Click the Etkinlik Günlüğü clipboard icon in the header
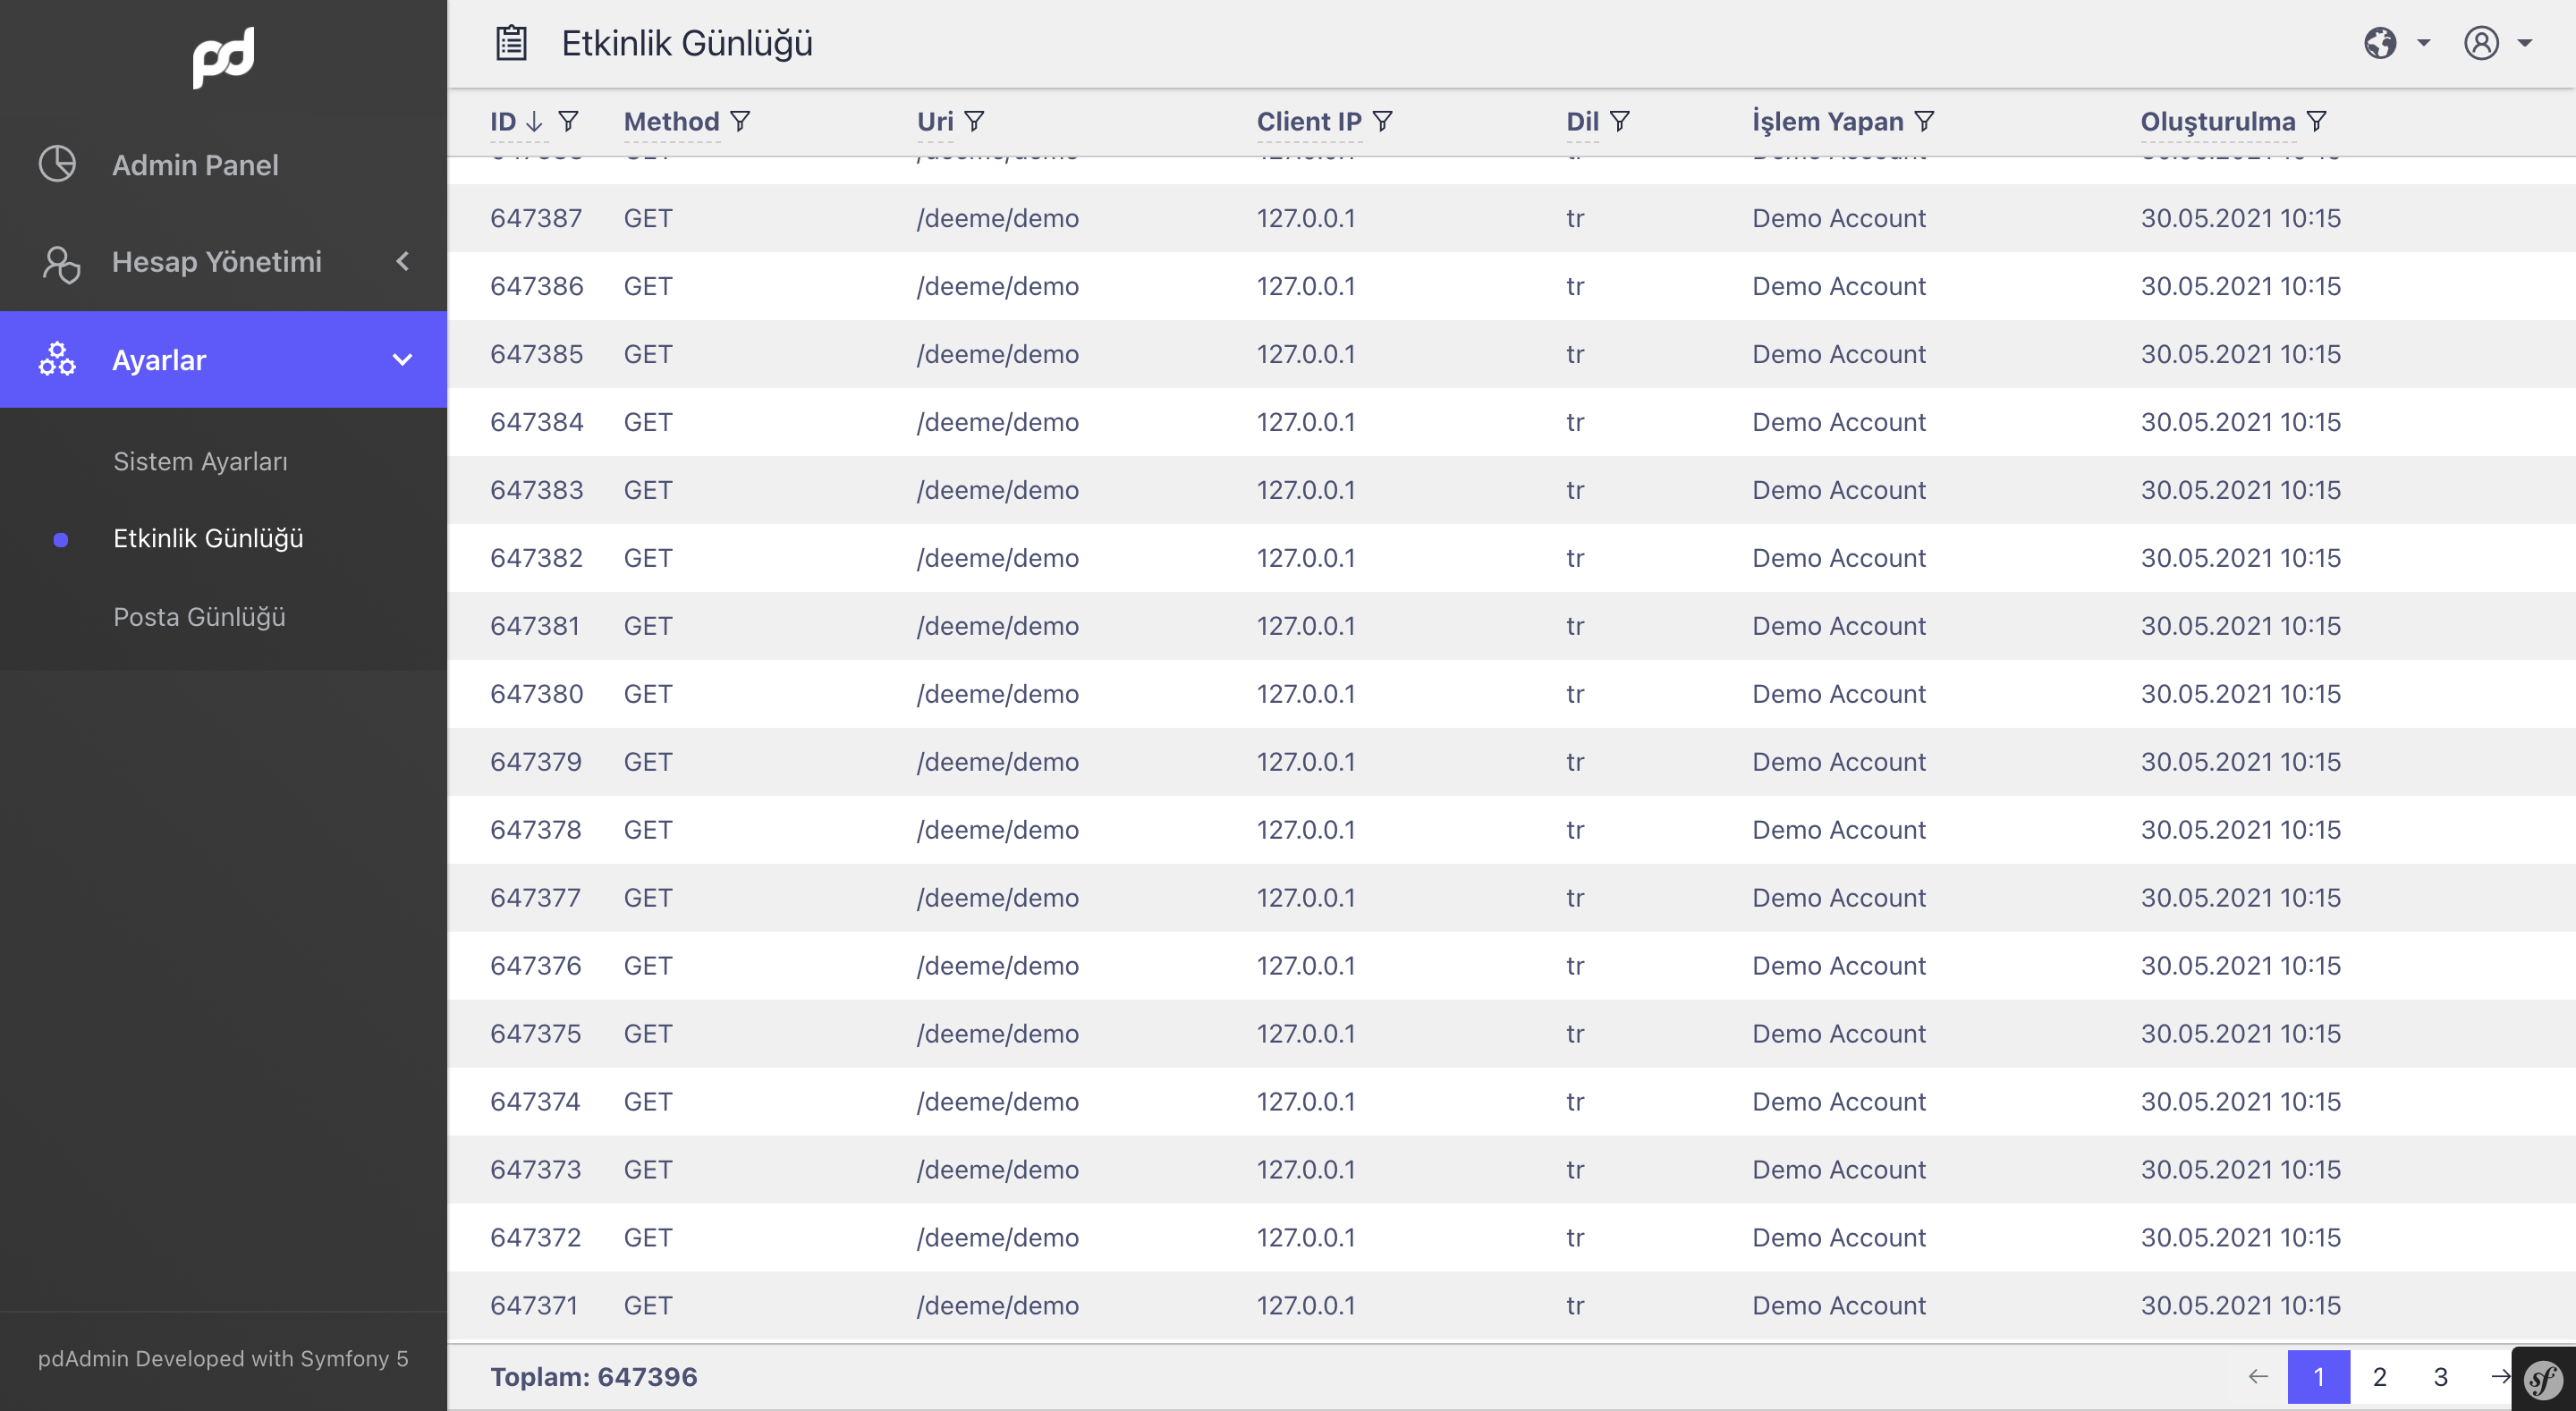Screen dimensions: 2576x1411 pos(512,43)
